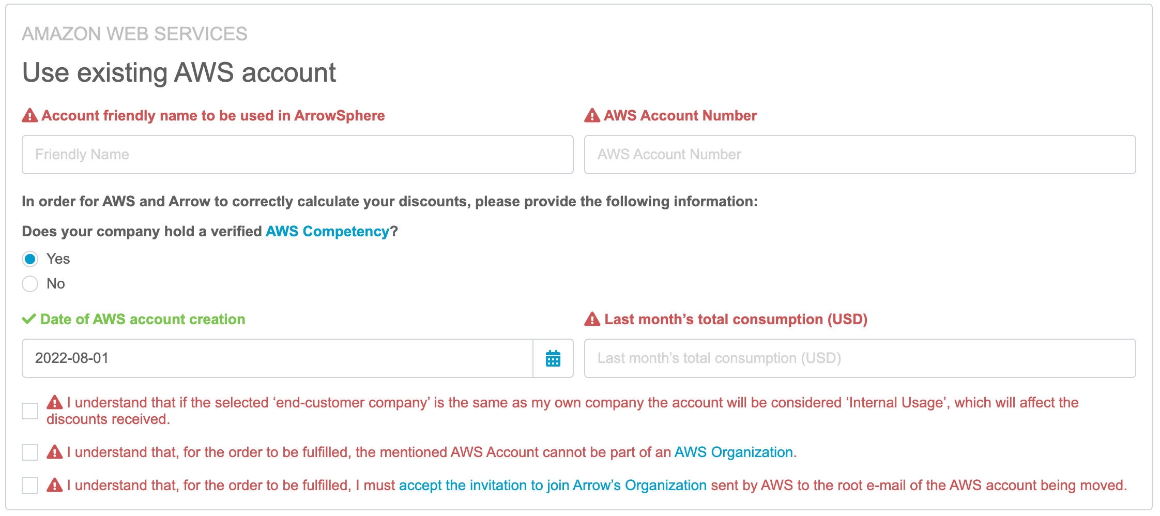
Task: Click warning icon on the Internal Usage statement
Action: (x=54, y=402)
